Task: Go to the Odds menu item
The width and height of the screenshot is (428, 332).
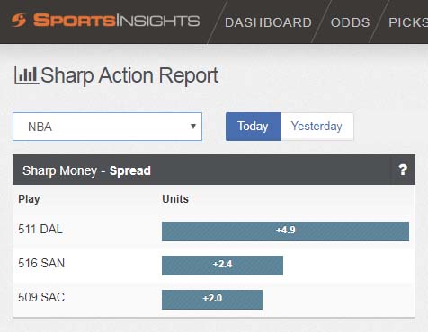Action: (x=350, y=22)
